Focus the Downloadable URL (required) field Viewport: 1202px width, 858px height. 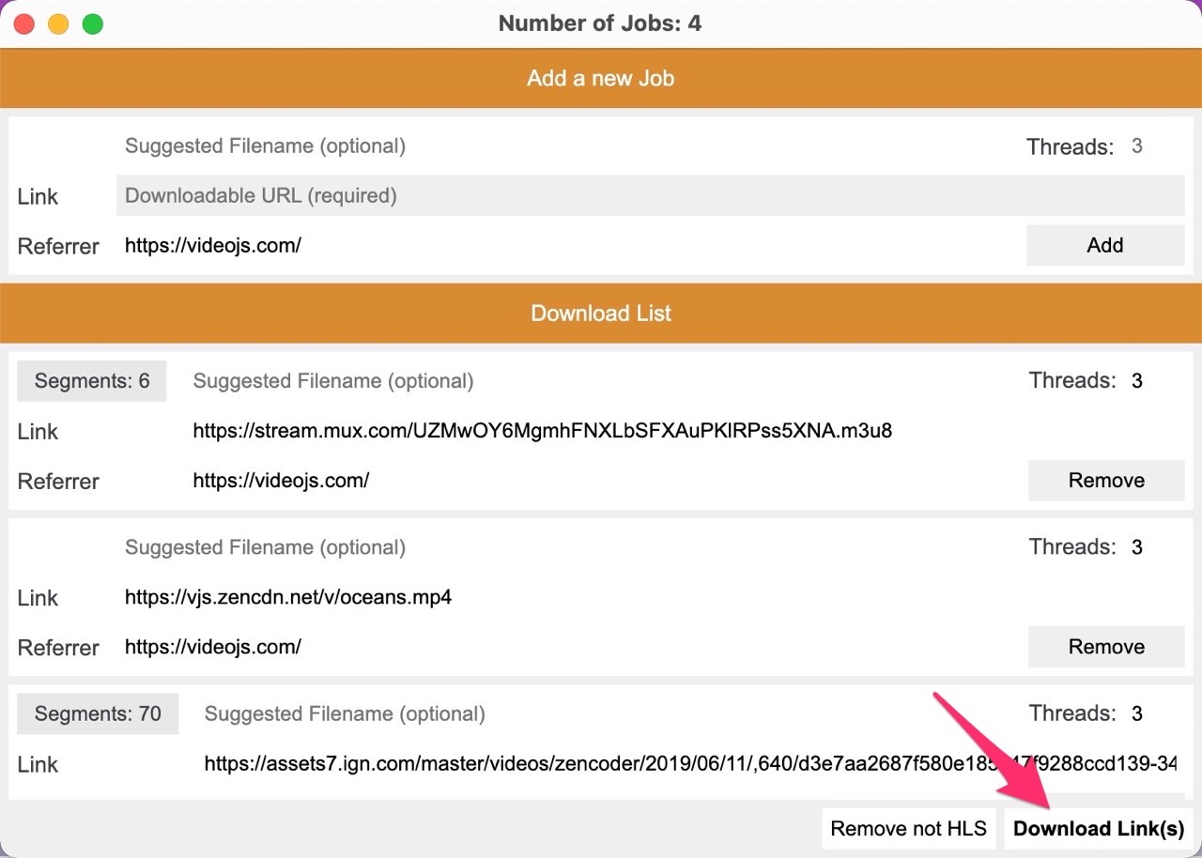coord(650,195)
